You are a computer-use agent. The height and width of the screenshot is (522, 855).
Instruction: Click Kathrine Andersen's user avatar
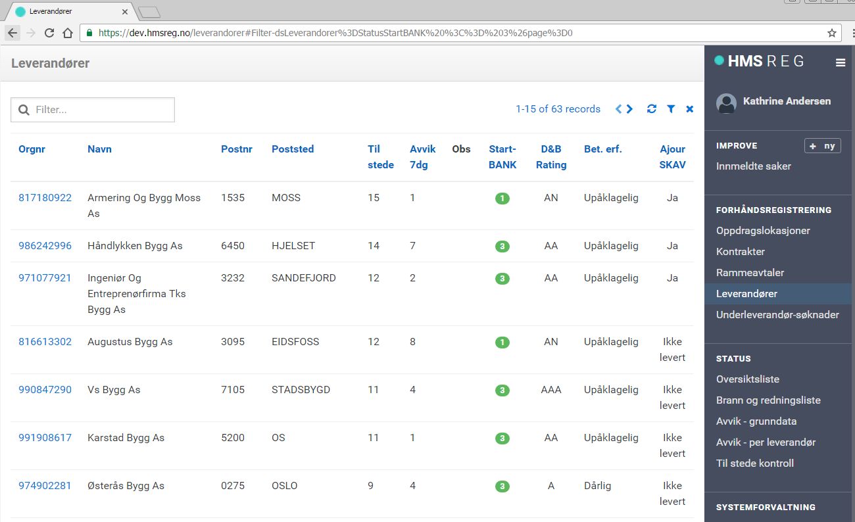[726, 103]
